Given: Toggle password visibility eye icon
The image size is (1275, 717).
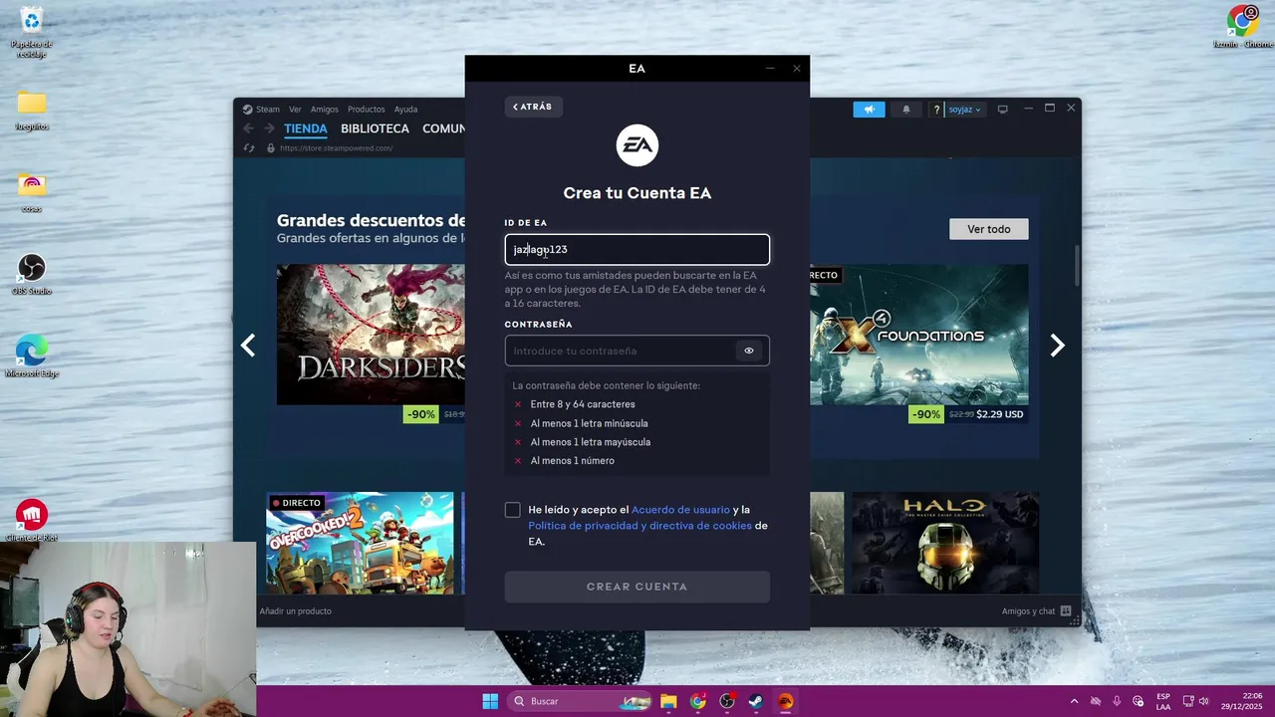Looking at the screenshot, I should [x=749, y=351].
